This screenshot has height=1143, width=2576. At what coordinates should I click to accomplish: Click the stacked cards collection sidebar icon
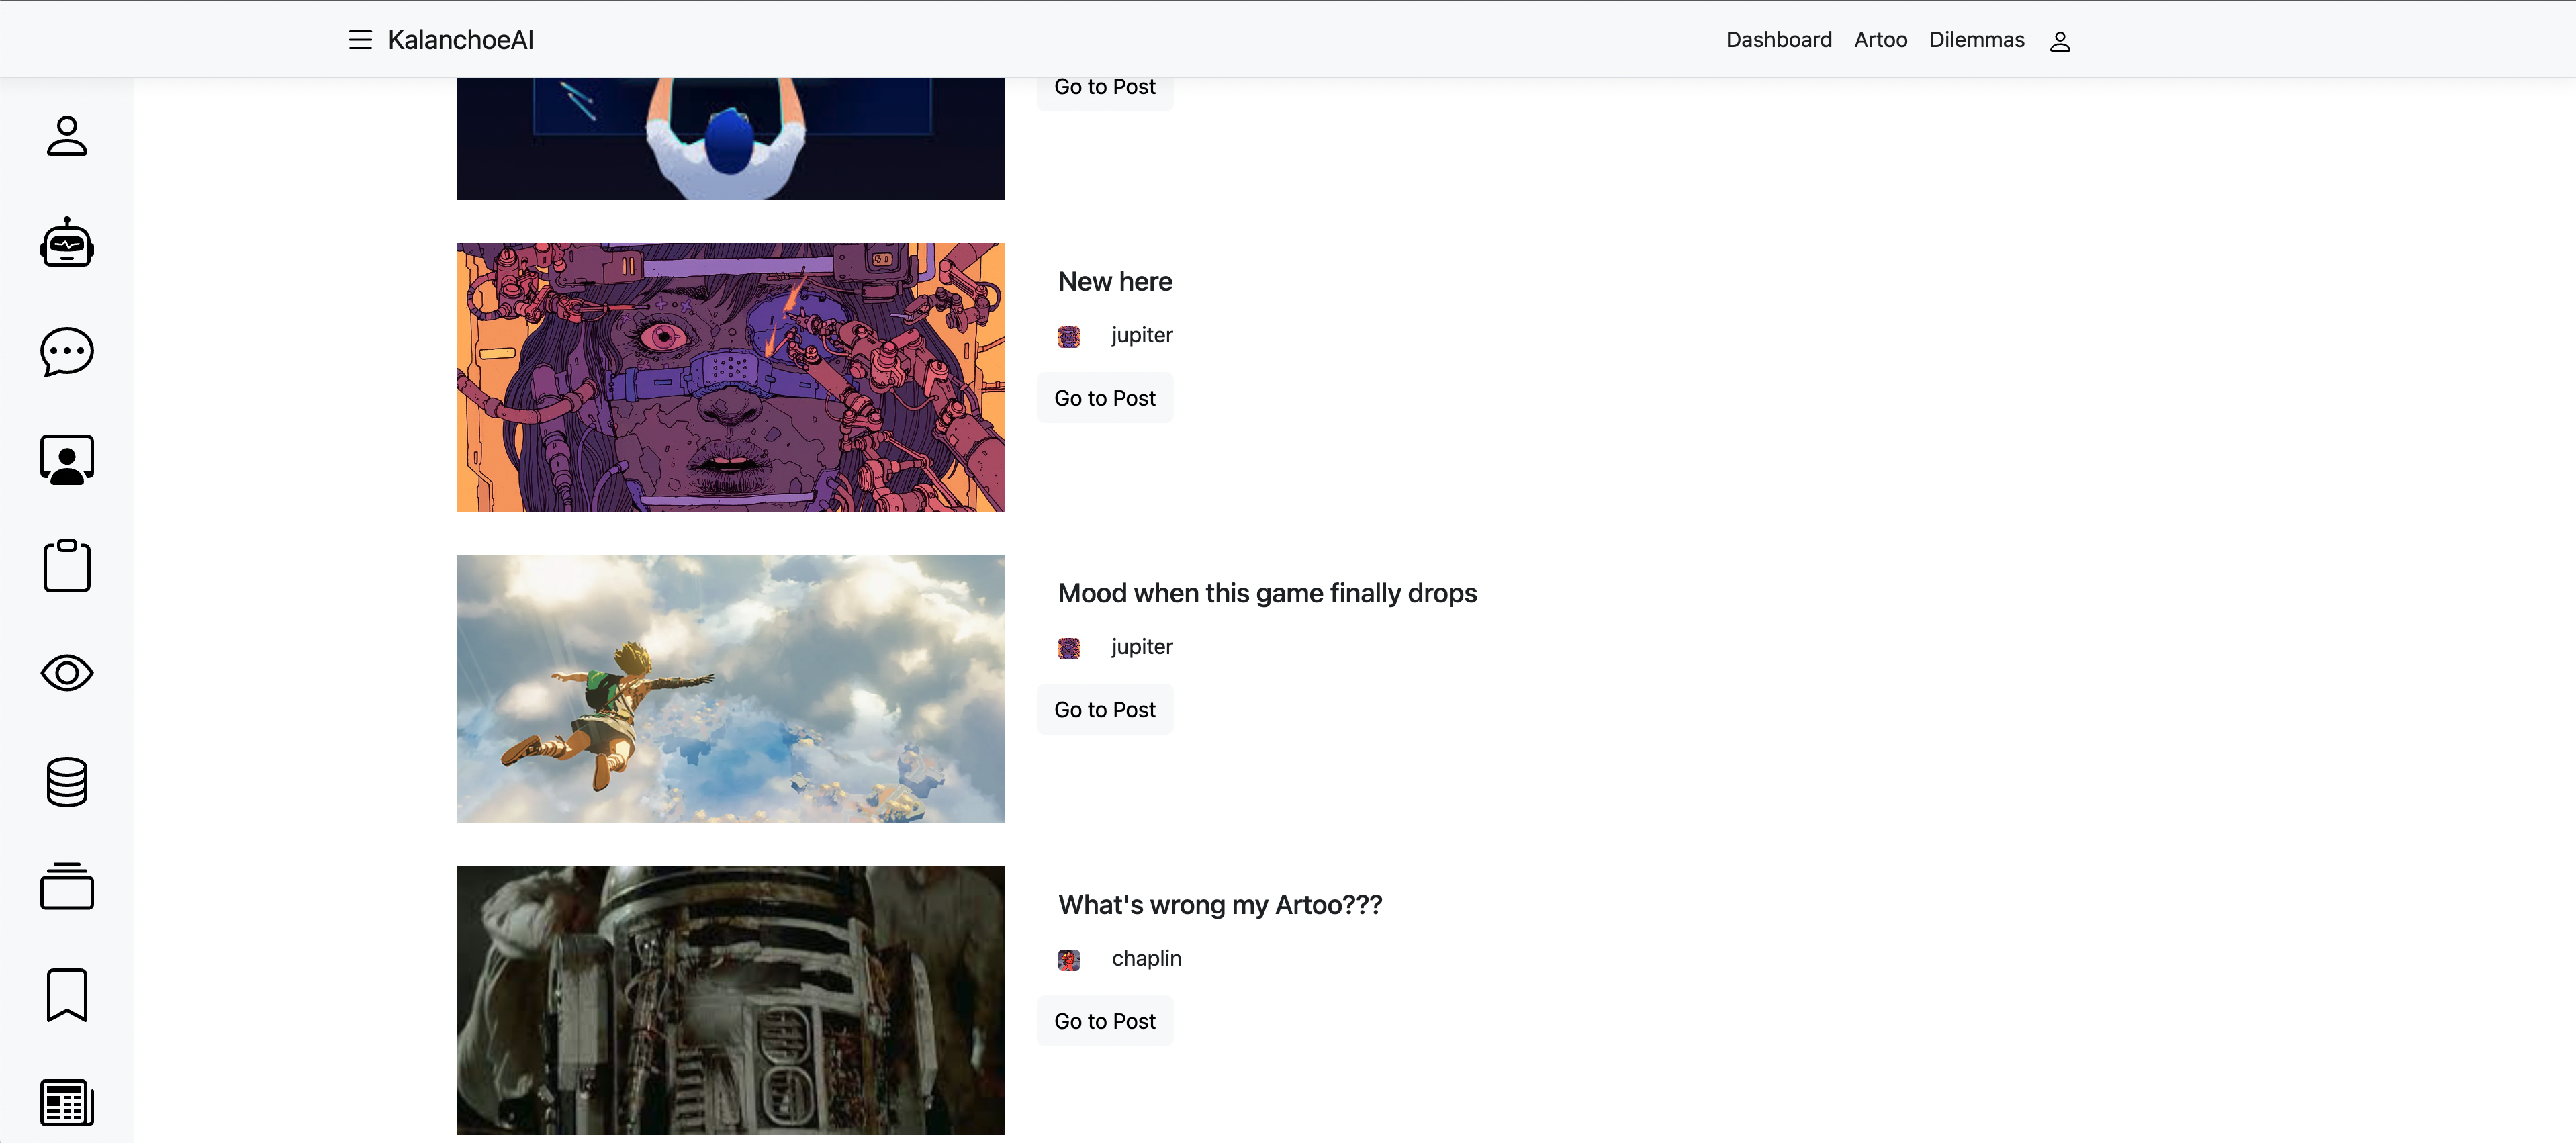67,886
